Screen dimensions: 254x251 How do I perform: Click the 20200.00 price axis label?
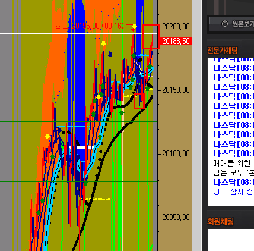pyautogui.click(x=176, y=26)
